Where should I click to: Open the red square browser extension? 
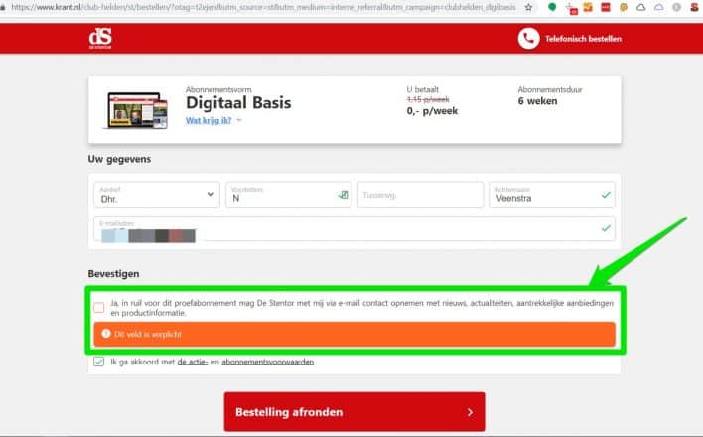[606, 7]
